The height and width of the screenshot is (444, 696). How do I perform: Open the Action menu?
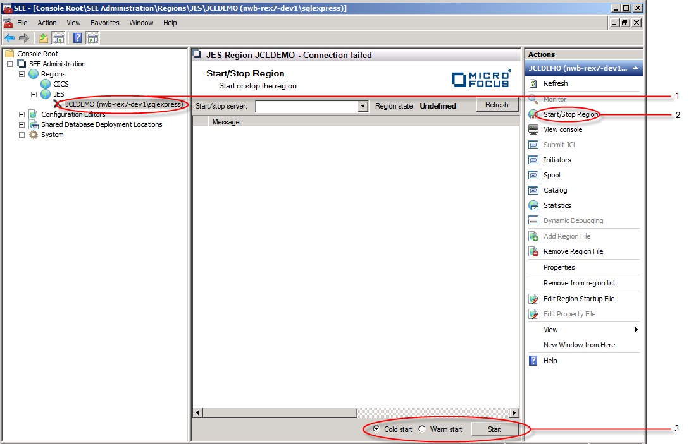[x=47, y=23]
